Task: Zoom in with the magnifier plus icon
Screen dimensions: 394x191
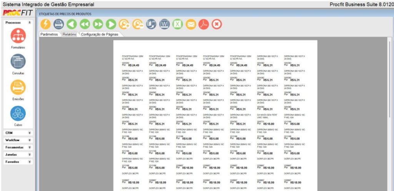Action: 124,24
